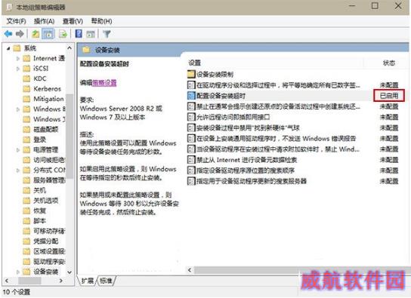Click tree pane scroll down arrow
The image size is (411, 298).
pos(70,272)
